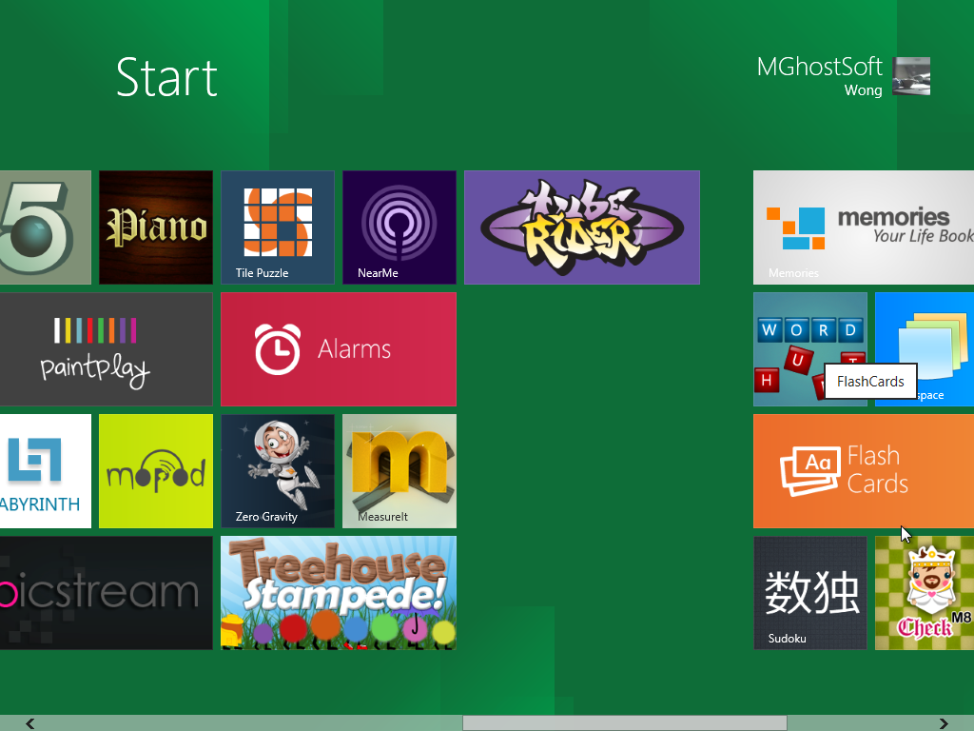
Task: Click the MGhostSoft user account picture
Action: (911, 76)
